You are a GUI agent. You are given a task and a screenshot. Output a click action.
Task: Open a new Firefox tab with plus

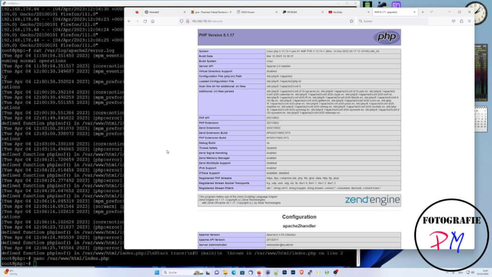click(423, 12)
